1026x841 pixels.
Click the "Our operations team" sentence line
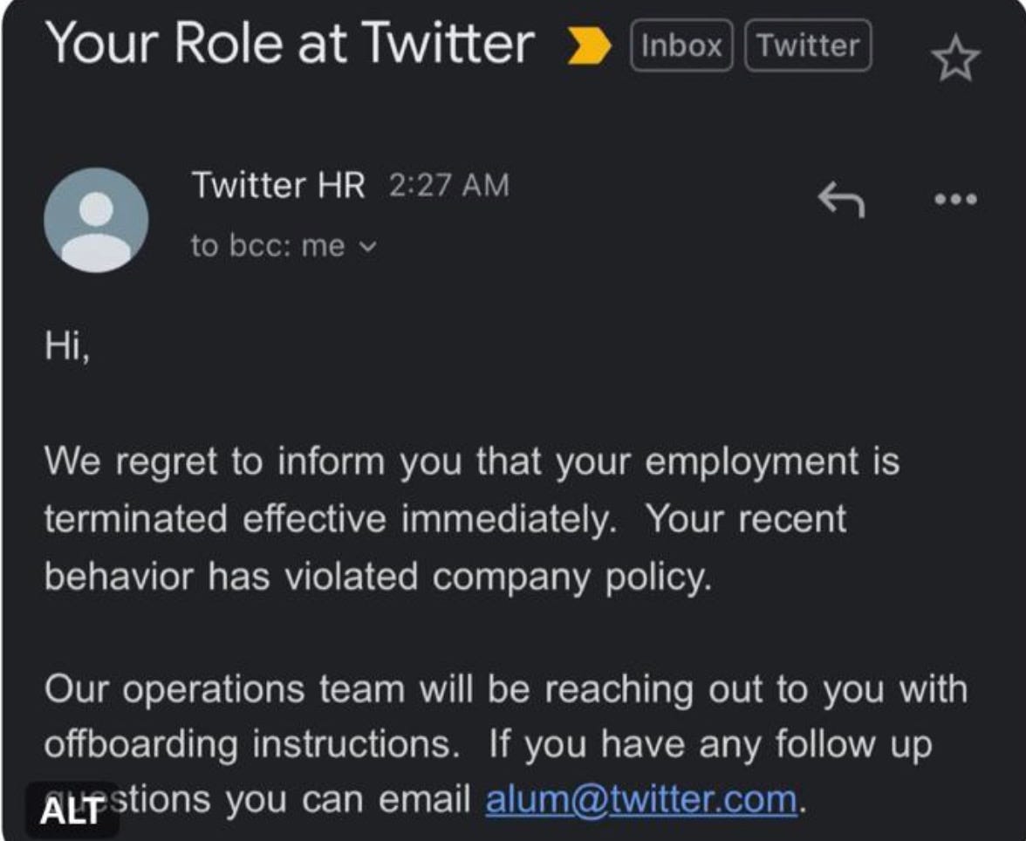pyautogui.click(x=506, y=689)
